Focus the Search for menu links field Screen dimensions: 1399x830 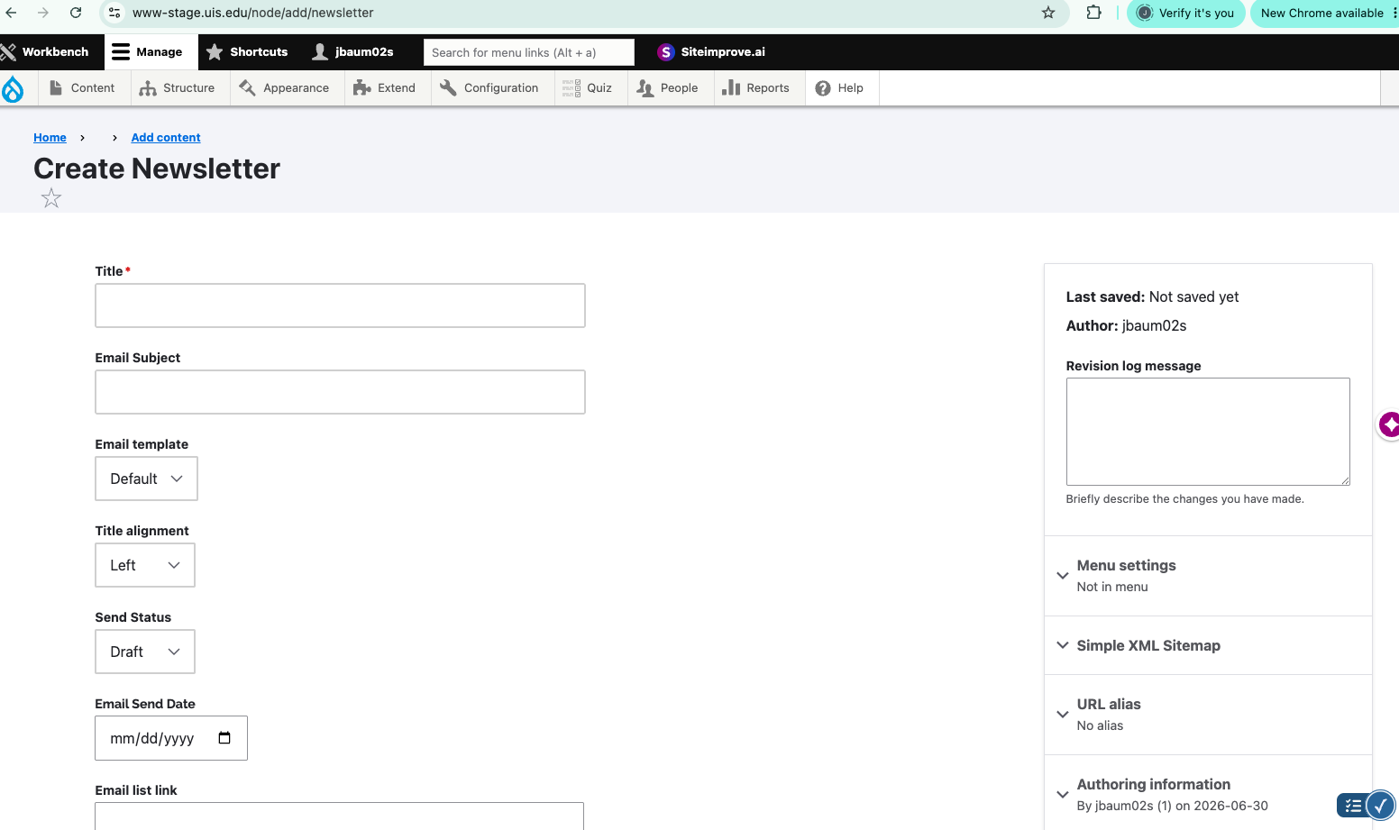529,52
